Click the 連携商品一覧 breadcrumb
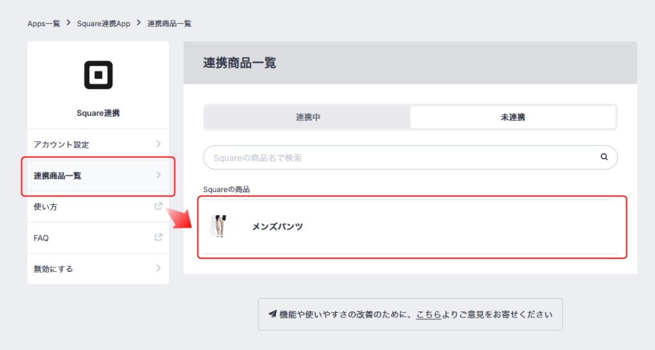The width and height of the screenshot is (655, 350). (169, 24)
